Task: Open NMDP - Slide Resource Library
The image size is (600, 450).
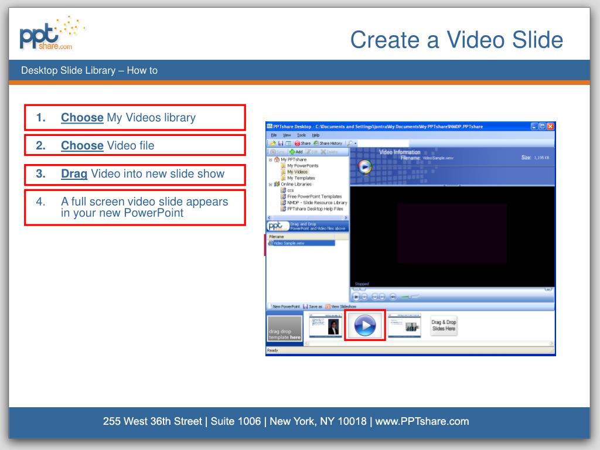Action: click(314, 202)
